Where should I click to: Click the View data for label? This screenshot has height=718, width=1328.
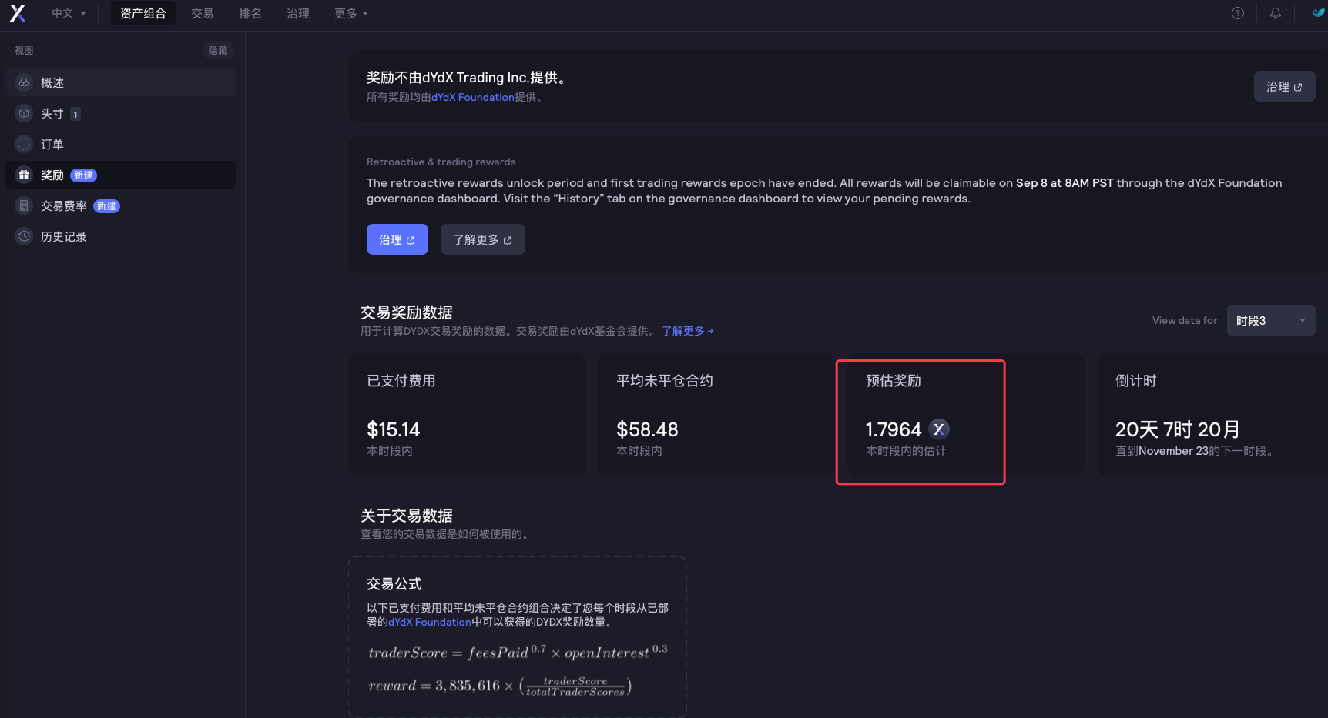pyautogui.click(x=1185, y=320)
